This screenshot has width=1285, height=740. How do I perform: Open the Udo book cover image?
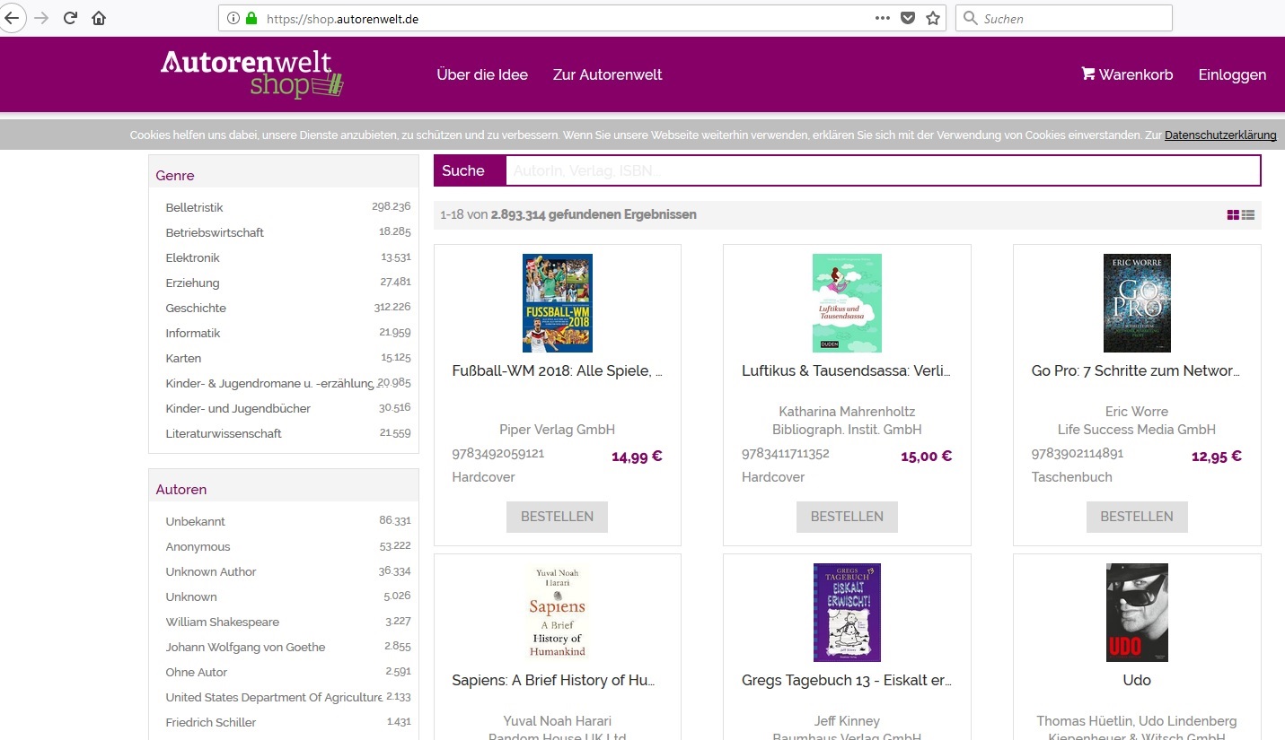click(1137, 613)
